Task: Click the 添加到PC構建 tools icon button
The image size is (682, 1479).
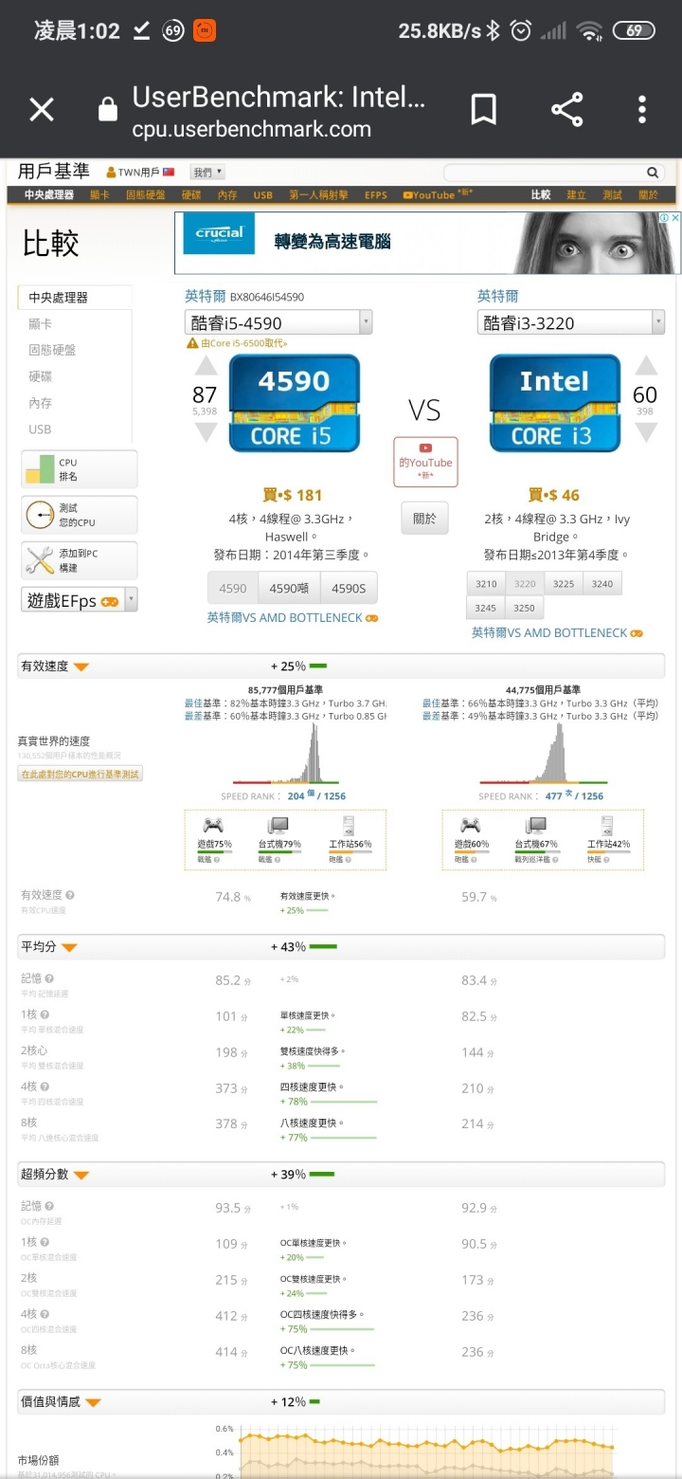Action: point(79,560)
